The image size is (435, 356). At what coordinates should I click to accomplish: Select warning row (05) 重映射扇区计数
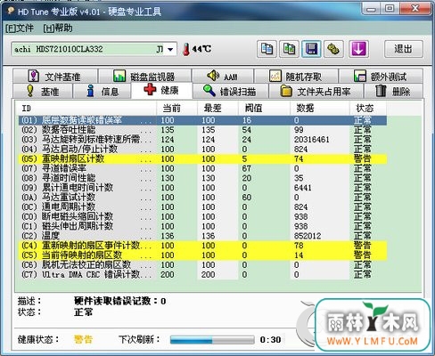click(202, 158)
